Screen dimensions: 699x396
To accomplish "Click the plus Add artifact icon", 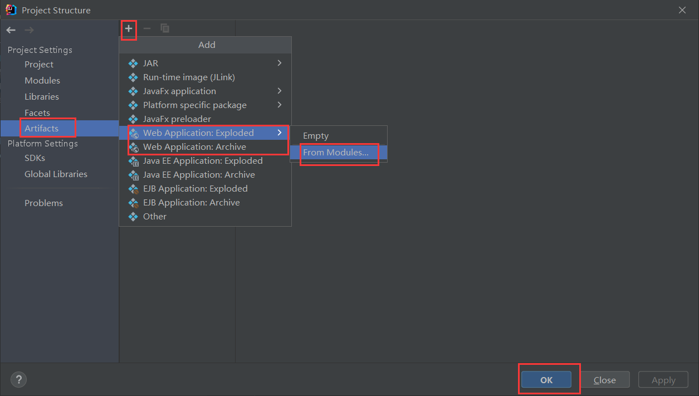I will (129, 28).
